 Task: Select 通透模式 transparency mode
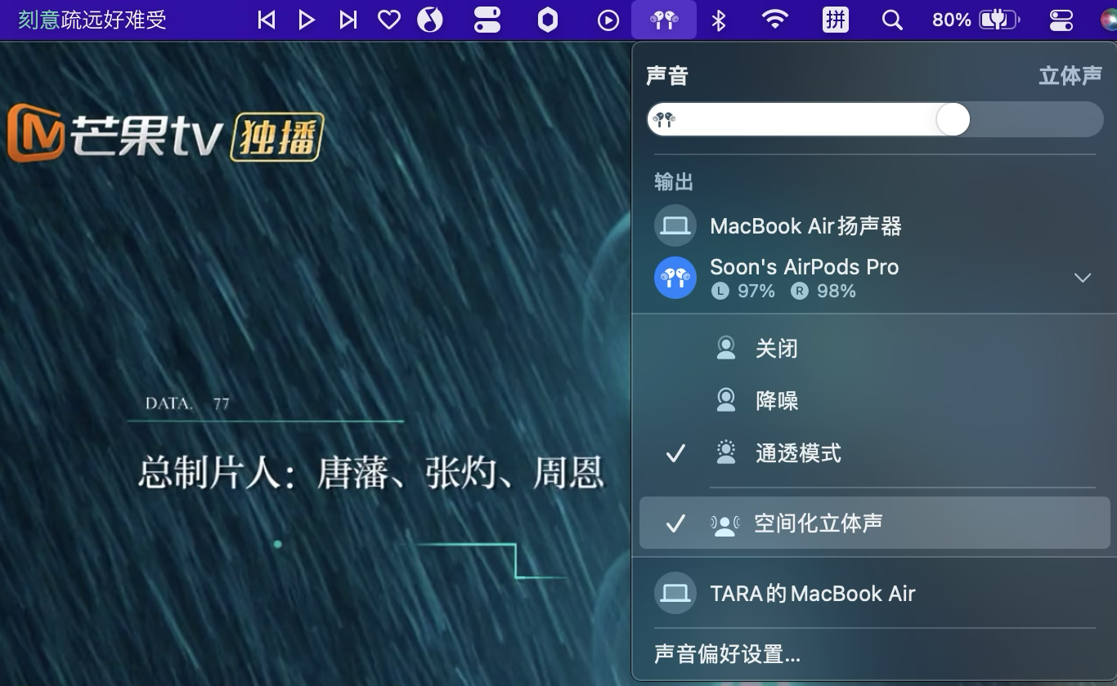[x=797, y=453]
